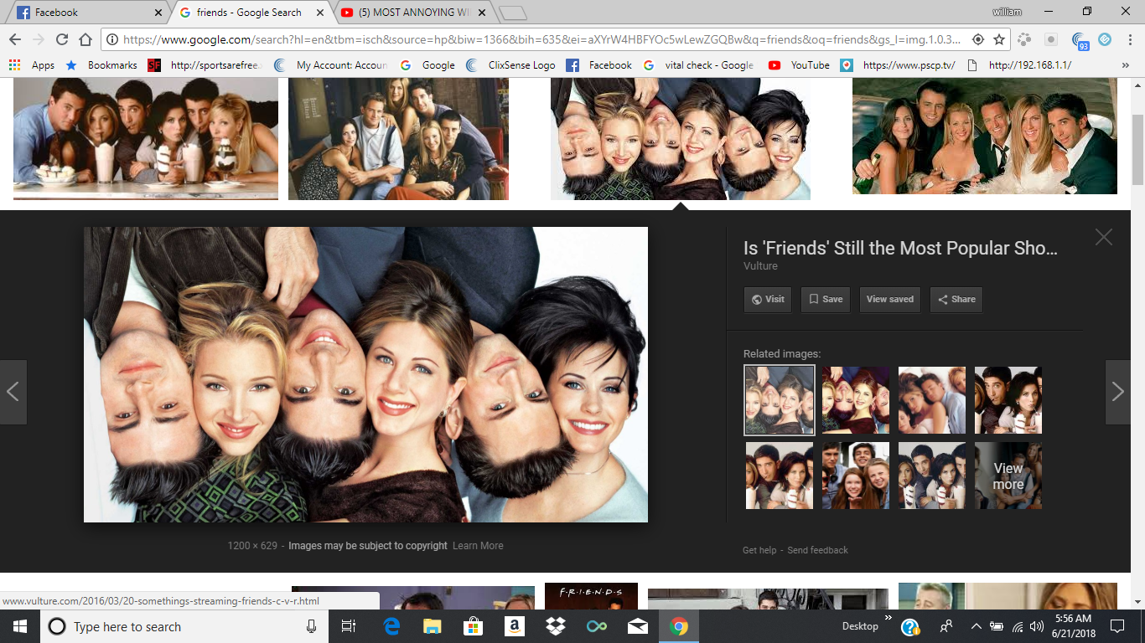
Task: Open the large preview image
Action: point(365,374)
